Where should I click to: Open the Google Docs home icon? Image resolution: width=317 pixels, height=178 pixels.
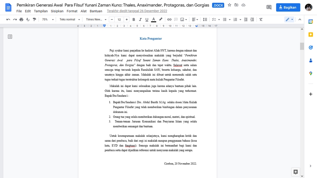coord(8,8)
